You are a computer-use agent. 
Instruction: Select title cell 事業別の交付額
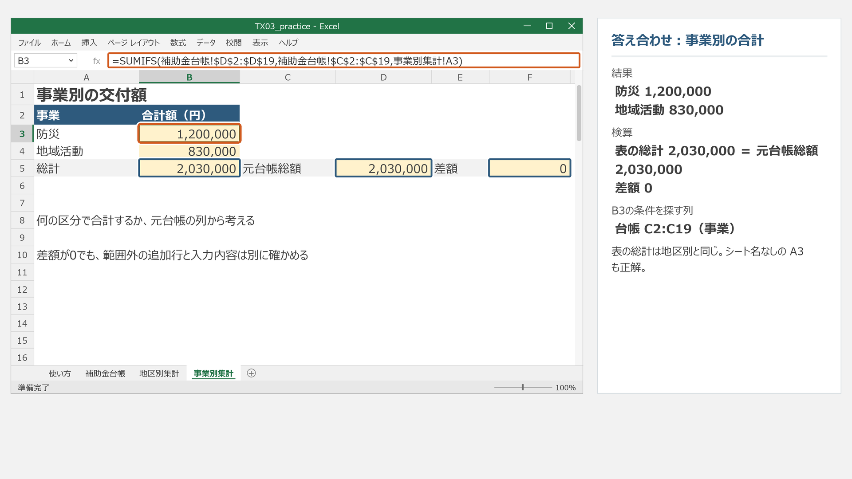point(91,95)
